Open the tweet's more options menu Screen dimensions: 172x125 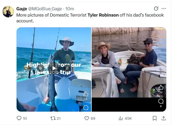click(164, 9)
